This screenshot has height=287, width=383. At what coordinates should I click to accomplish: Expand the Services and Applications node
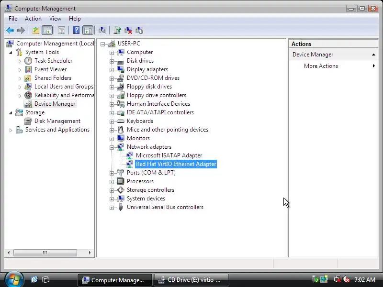(x=11, y=130)
